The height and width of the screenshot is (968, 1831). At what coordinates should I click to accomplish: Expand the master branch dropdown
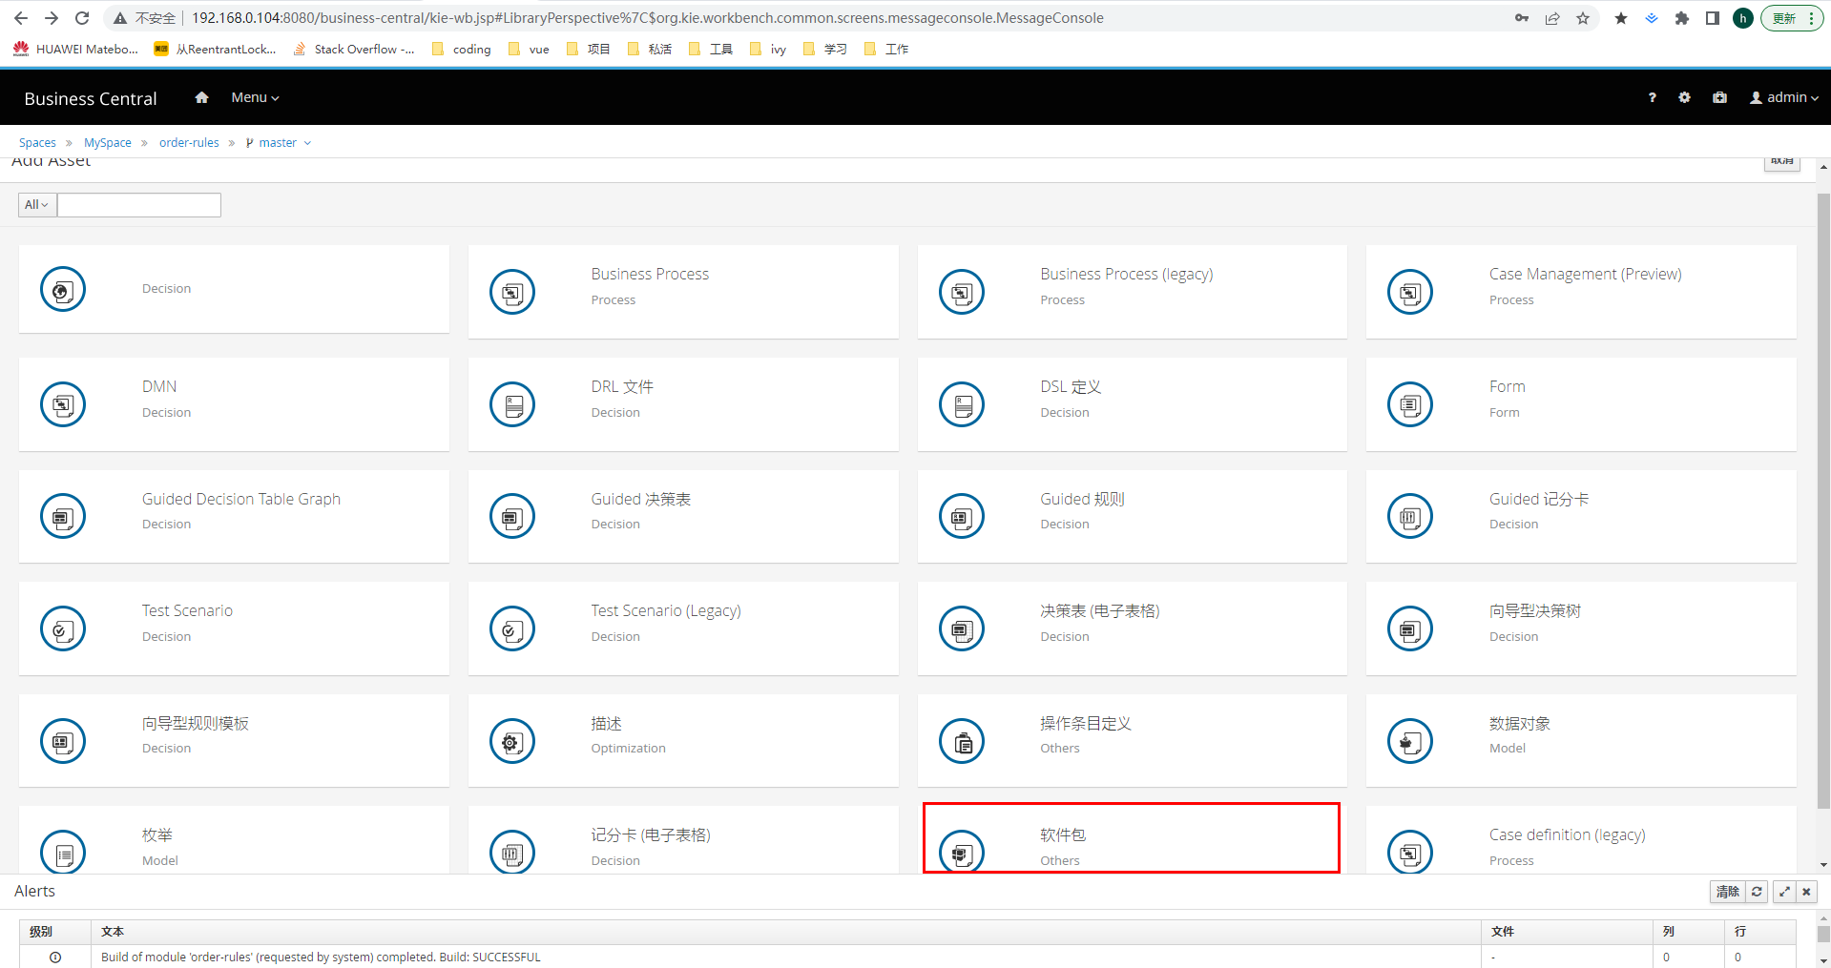pos(279,143)
